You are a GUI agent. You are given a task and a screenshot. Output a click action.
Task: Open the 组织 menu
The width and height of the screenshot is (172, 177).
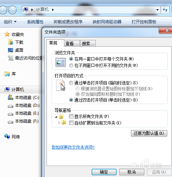point(10,22)
